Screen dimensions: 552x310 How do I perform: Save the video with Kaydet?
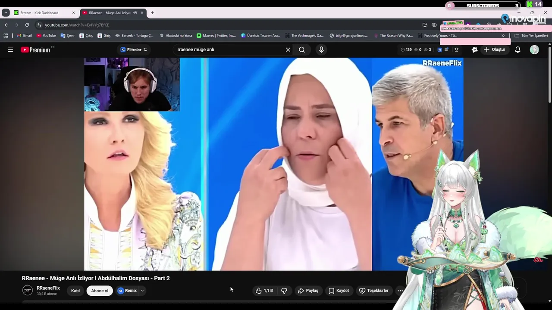pyautogui.click(x=339, y=291)
